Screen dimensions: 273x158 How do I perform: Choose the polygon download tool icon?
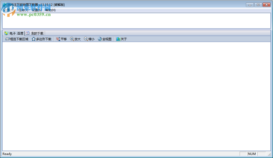pyautogui.click(x=34, y=39)
